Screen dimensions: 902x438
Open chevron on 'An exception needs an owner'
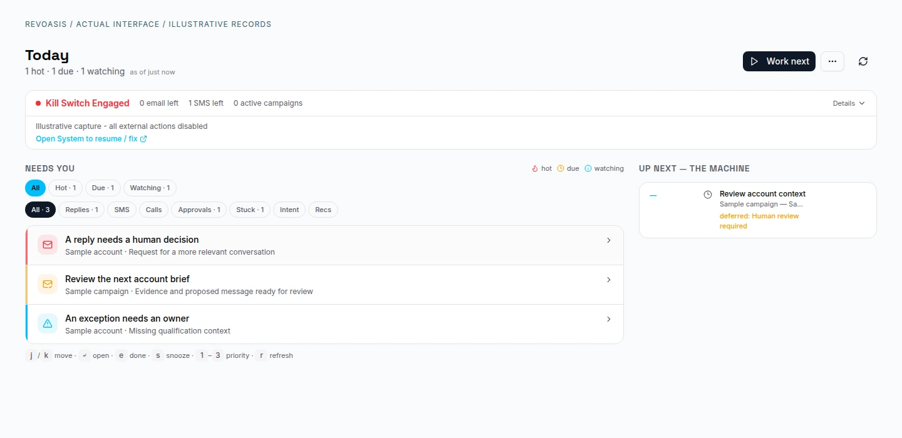[608, 319]
